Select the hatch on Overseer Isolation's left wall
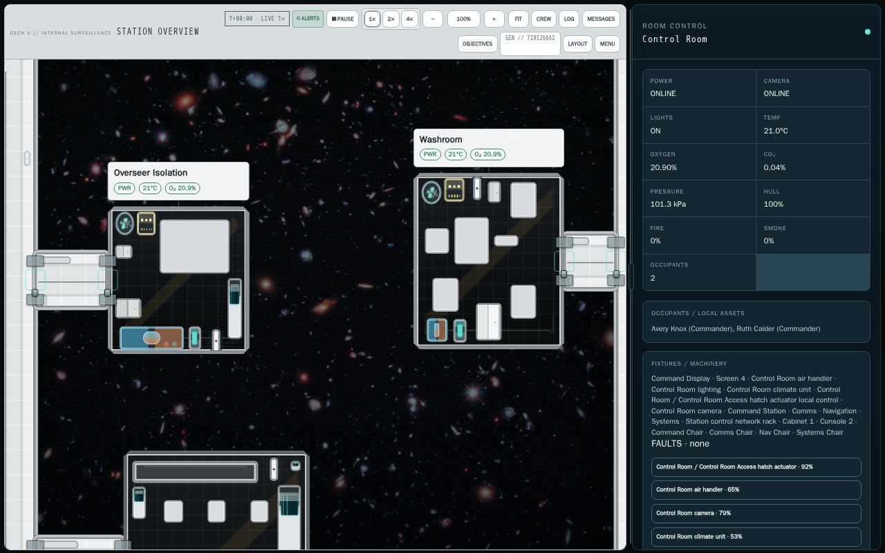This screenshot has width=885, height=553. click(72, 280)
